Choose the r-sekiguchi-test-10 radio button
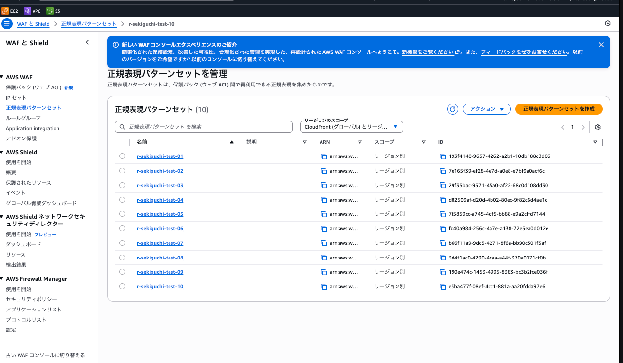The image size is (623, 363). (122, 286)
